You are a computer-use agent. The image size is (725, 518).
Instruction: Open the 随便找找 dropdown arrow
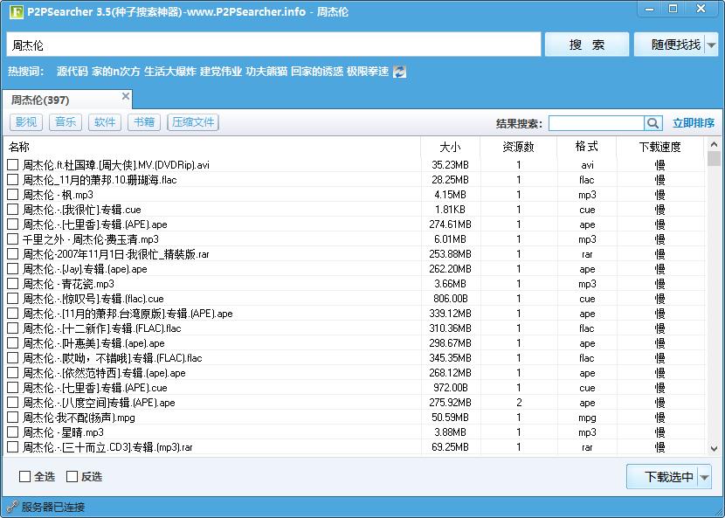(712, 45)
